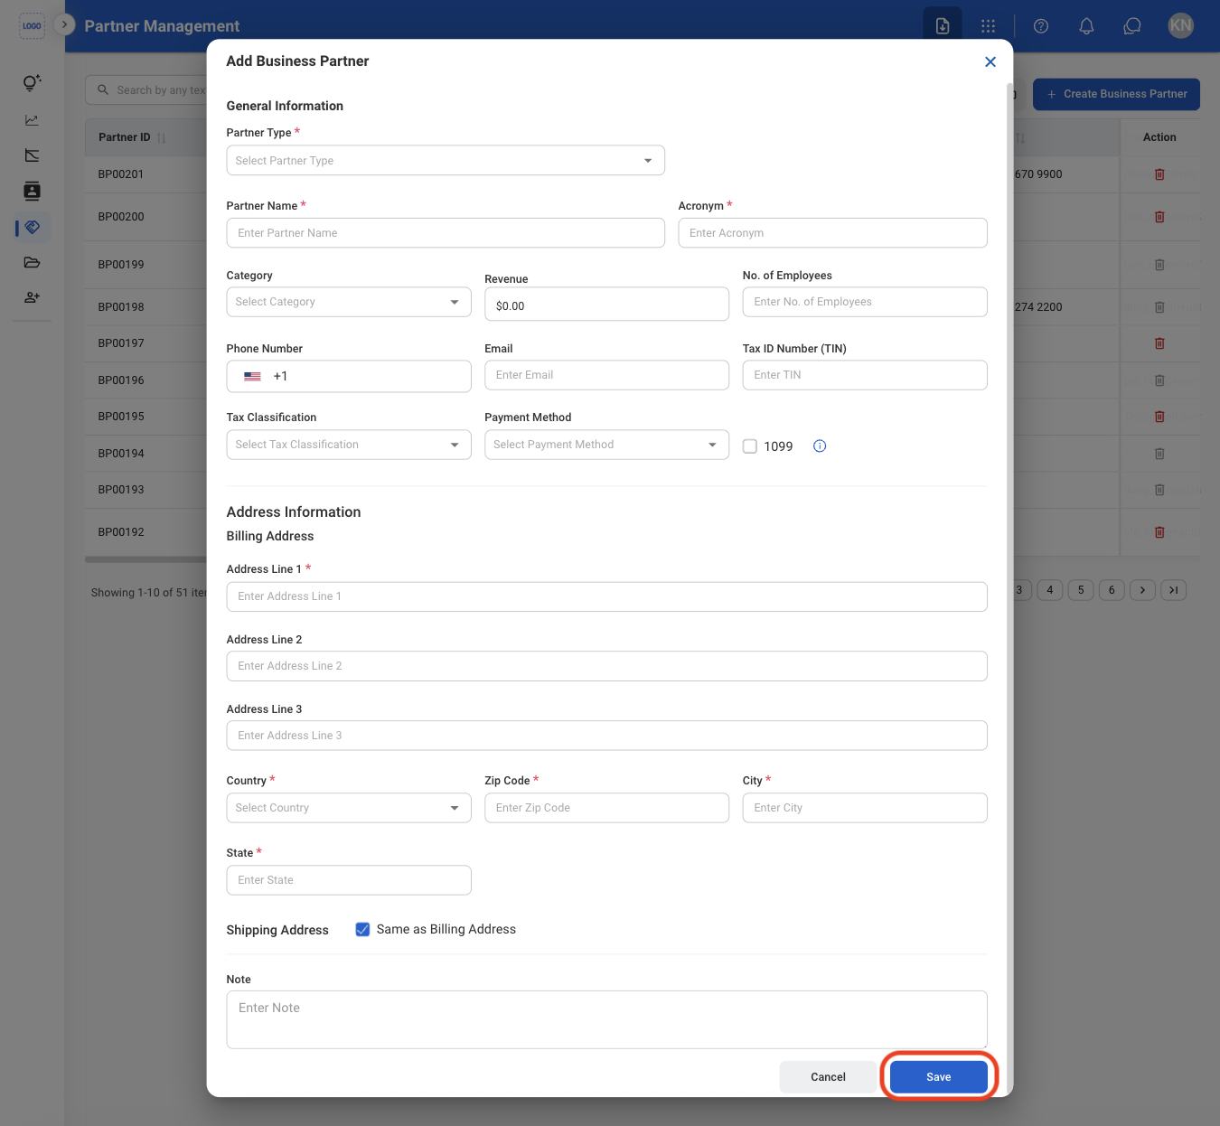
Task: Click the lightbulb insights sidebar icon
Action: [32, 83]
